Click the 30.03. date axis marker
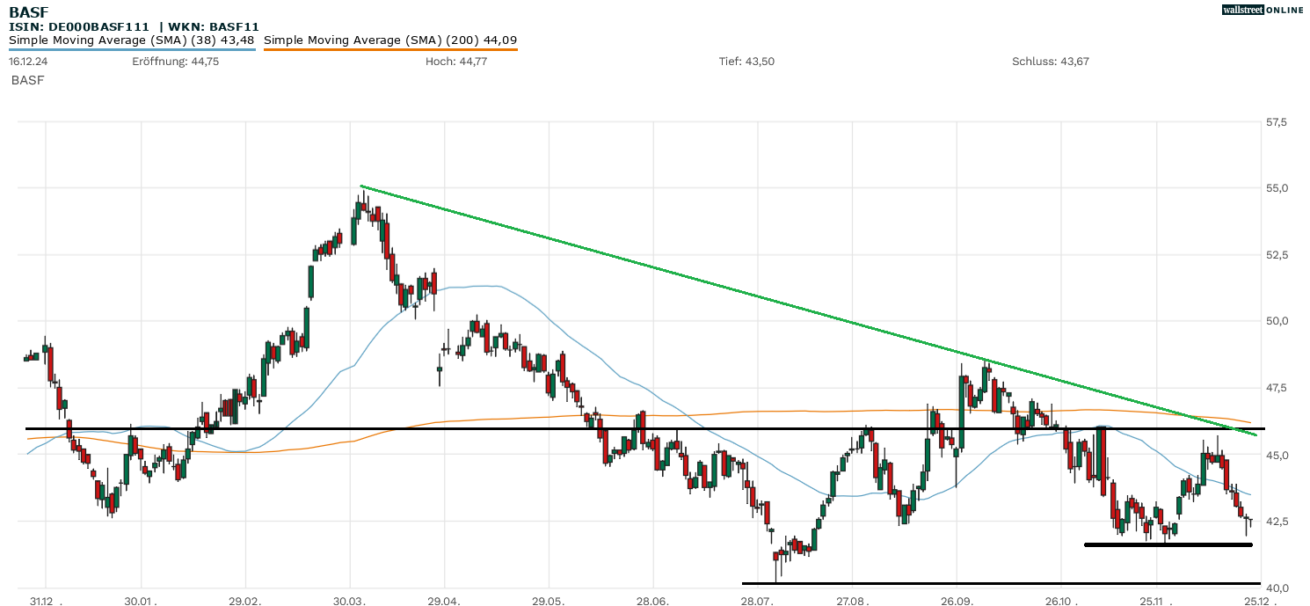Image resolution: width=1310 pixels, height=606 pixels. click(350, 601)
